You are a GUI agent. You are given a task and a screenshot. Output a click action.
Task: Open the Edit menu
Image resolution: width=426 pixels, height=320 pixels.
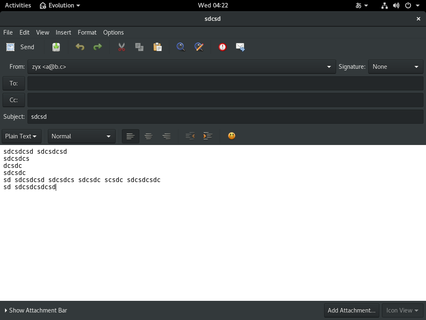click(x=25, y=32)
